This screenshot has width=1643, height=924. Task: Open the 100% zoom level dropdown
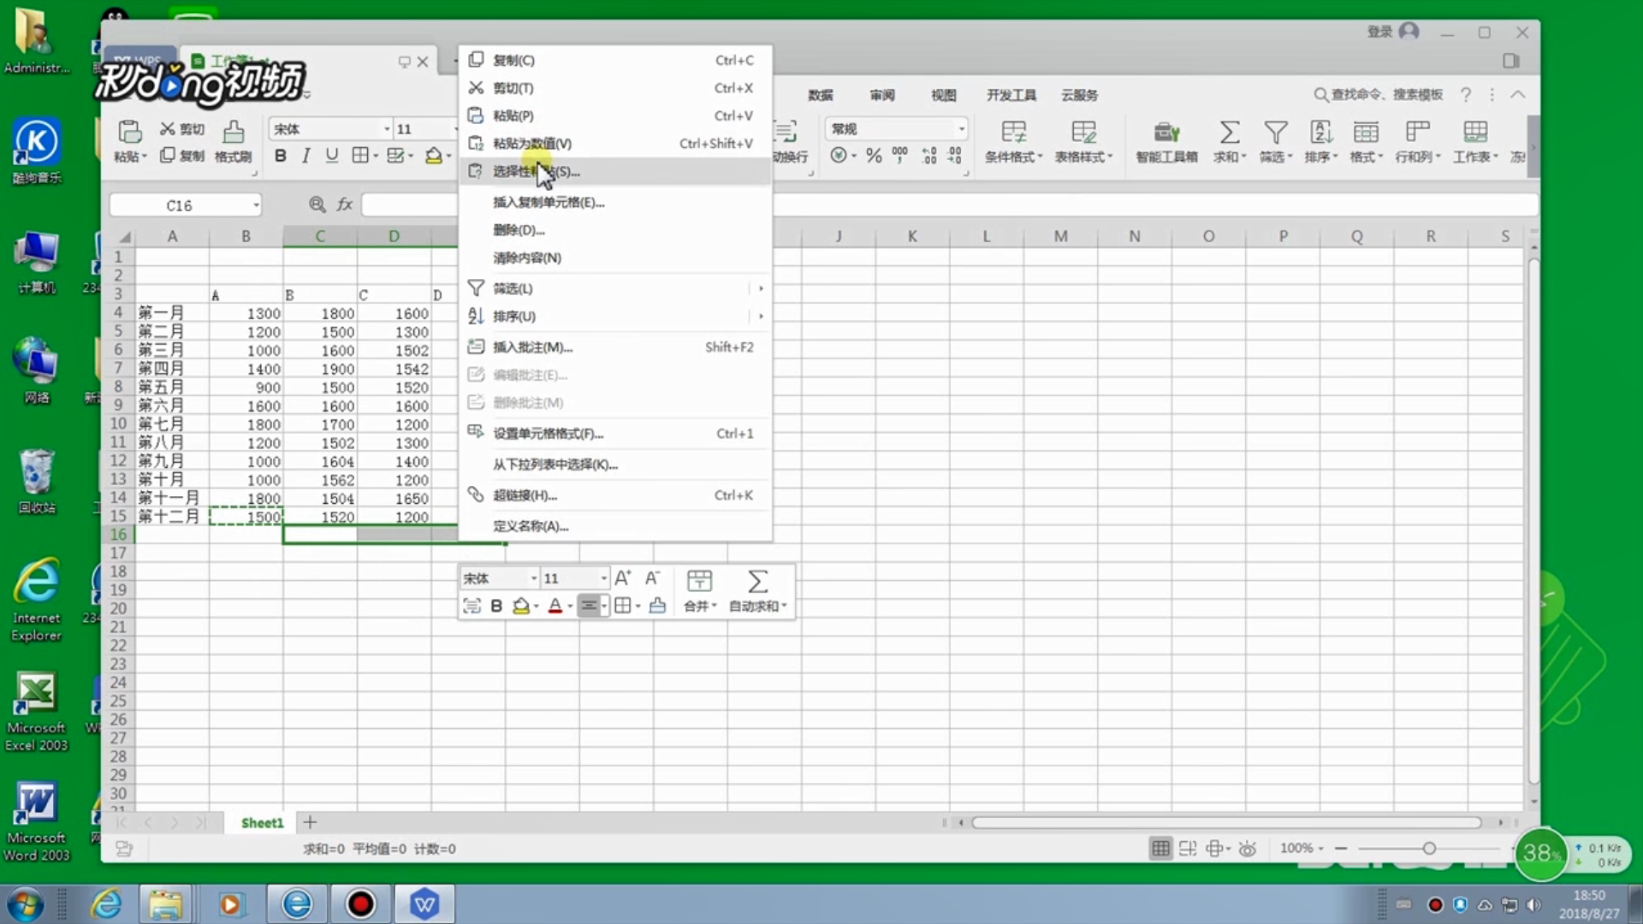[1302, 848]
